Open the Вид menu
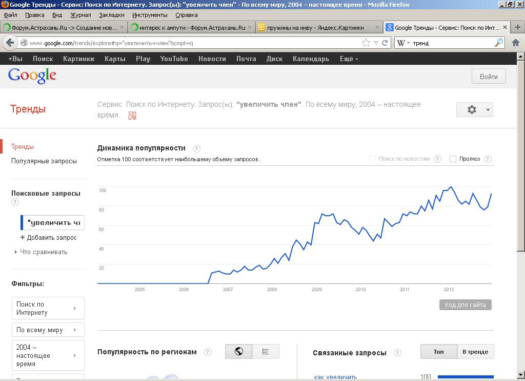Image resolution: width=525 pixels, height=381 pixels. 57,15
